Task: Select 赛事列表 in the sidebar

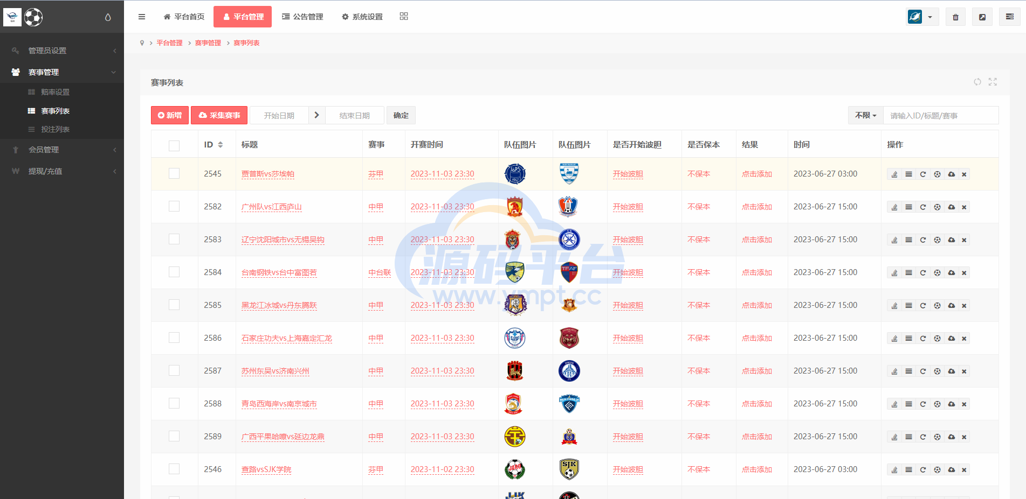Action: tap(55, 111)
